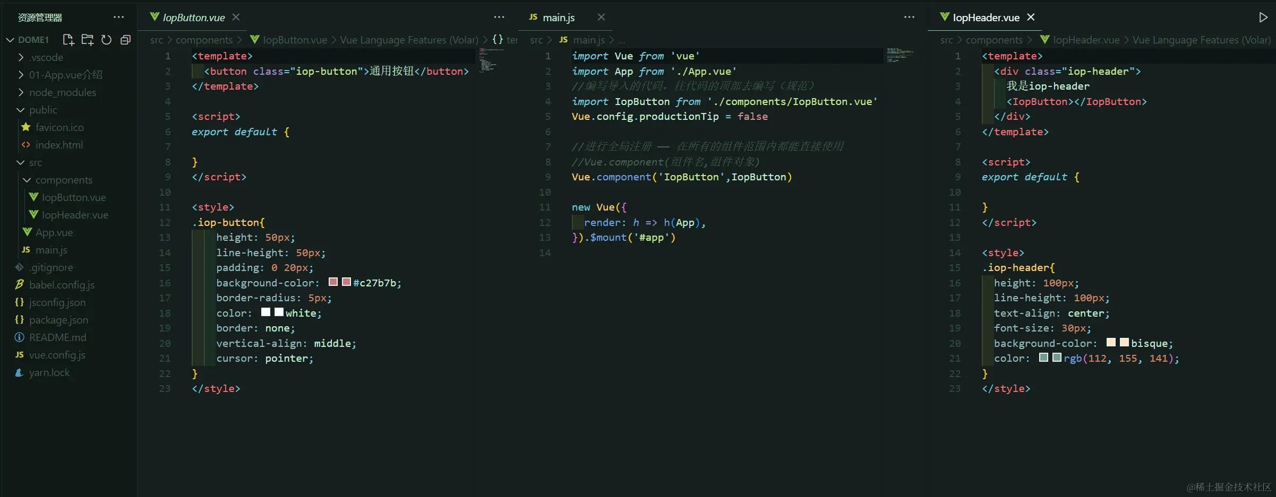Click 'main.js' breadcrumb segment
The image size is (1276, 497).
pos(589,40)
